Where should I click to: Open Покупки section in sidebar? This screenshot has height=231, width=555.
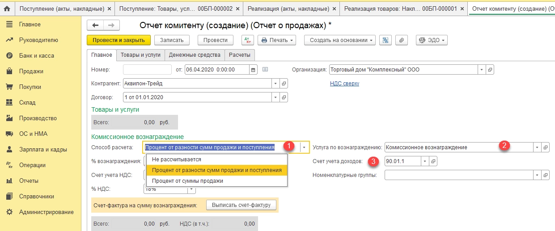click(30, 87)
